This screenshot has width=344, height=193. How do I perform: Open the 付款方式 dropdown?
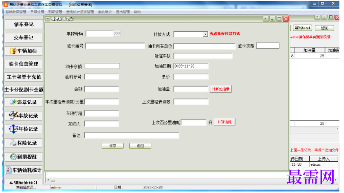[x=205, y=34]
